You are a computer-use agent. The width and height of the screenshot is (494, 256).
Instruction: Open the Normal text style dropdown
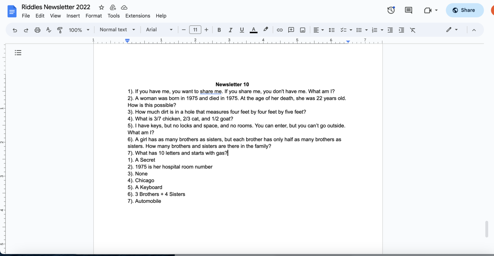(x=117, y=30)
